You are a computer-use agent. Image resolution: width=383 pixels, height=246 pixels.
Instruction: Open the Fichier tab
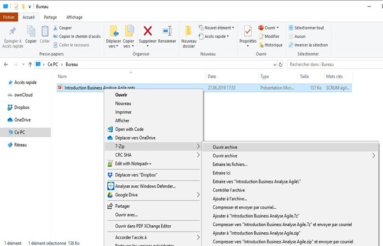pos(9,17)
